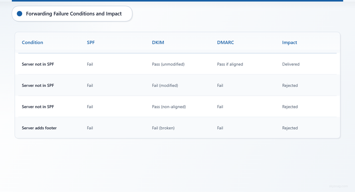Click DMARC Fail in the Pass (non-aligned) row
This screenshot has height=192, width=355.
pos(220,107)
